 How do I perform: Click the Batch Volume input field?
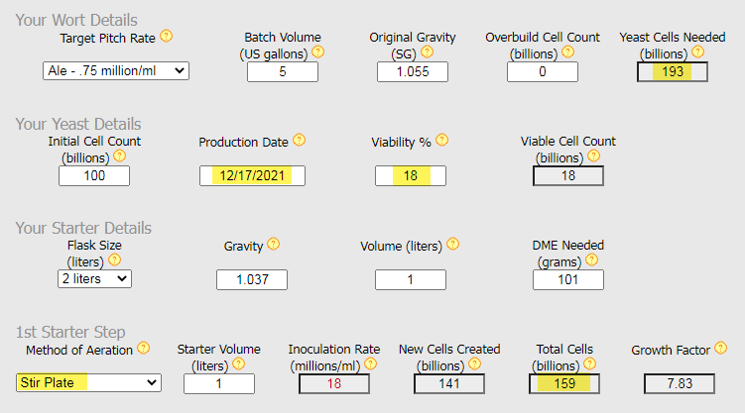tap(283, 71)
